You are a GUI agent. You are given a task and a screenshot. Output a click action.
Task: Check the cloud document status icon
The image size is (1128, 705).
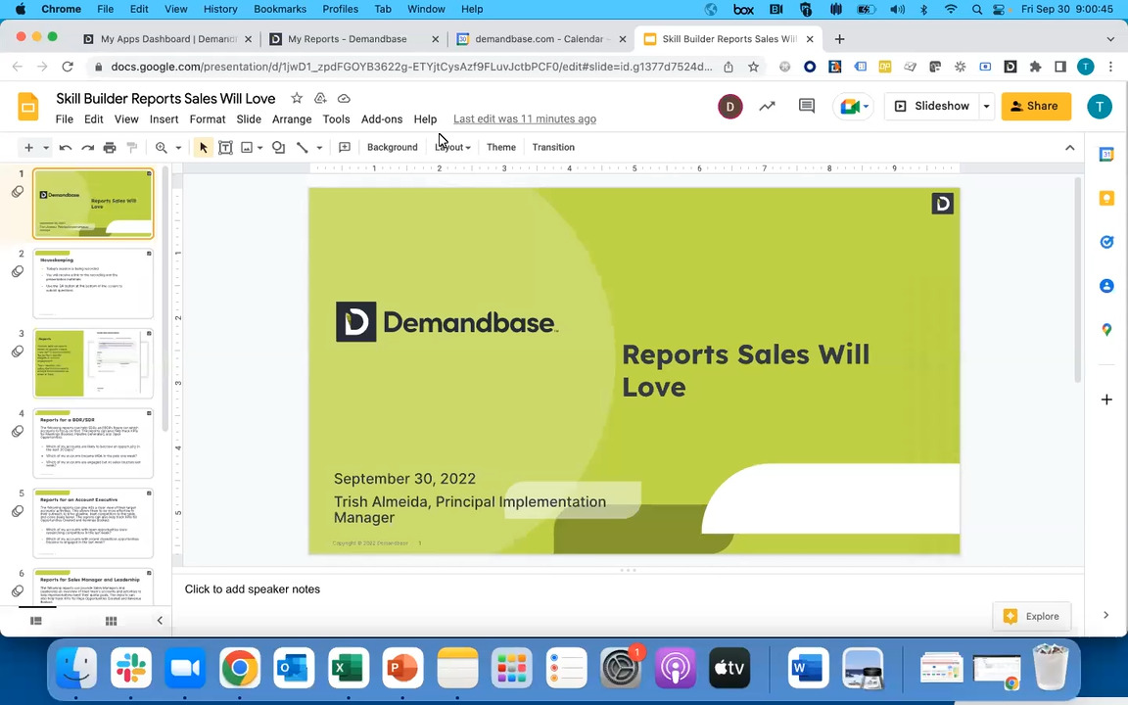pyautogui.click(x=344, y=98)
